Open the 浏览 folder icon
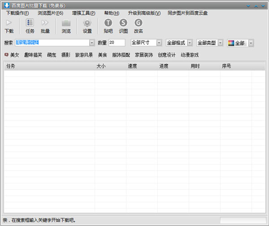Screen dimensions: 269x226 (x=66, y=23)
